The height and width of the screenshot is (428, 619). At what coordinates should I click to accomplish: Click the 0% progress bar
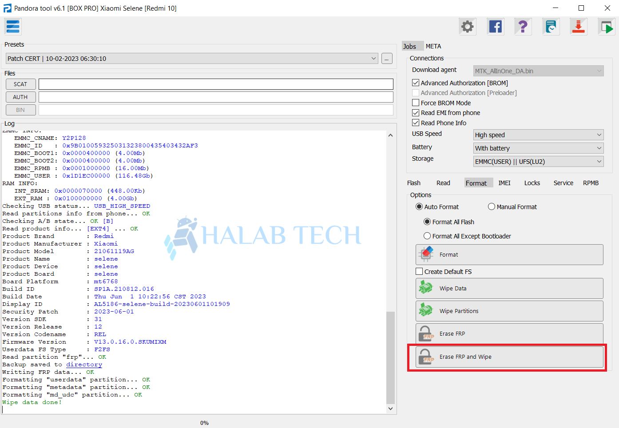tap(204, 423)
